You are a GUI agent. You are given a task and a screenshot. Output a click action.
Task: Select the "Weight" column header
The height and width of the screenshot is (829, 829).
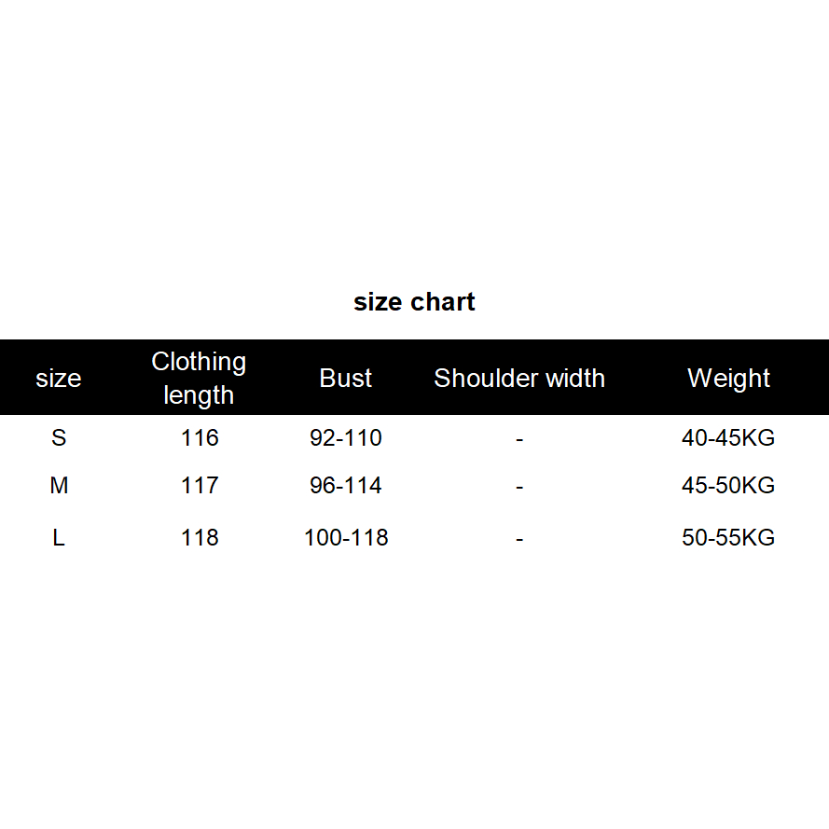(728, 379)
